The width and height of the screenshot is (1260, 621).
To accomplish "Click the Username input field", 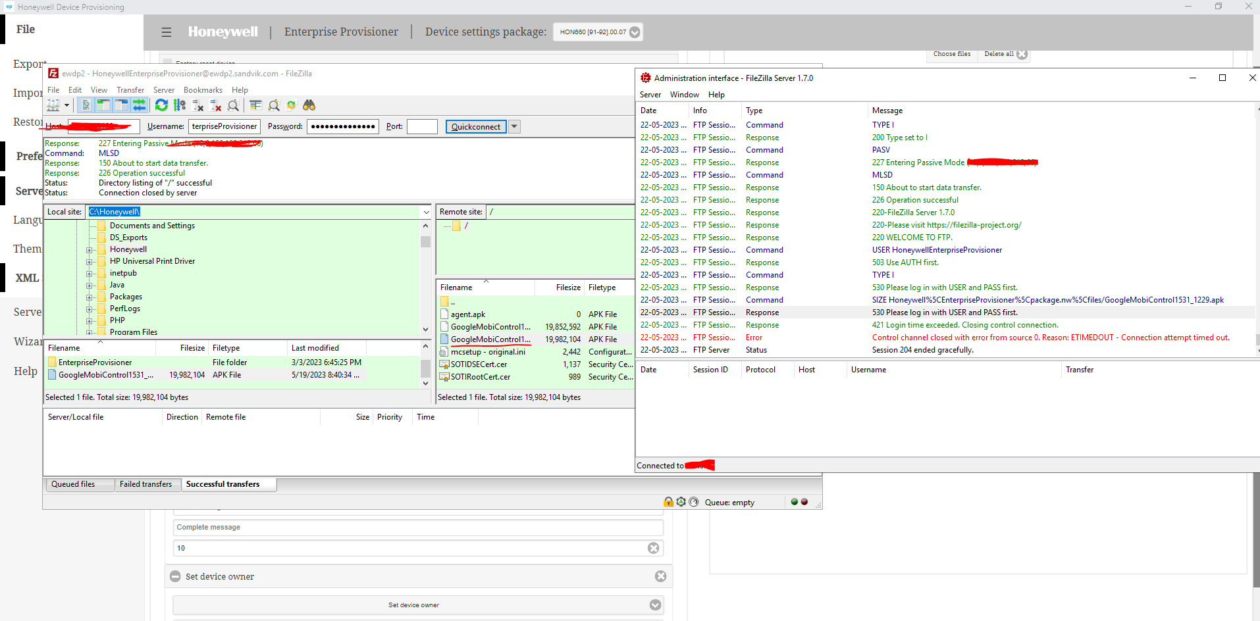I will [x=224, y=126].
